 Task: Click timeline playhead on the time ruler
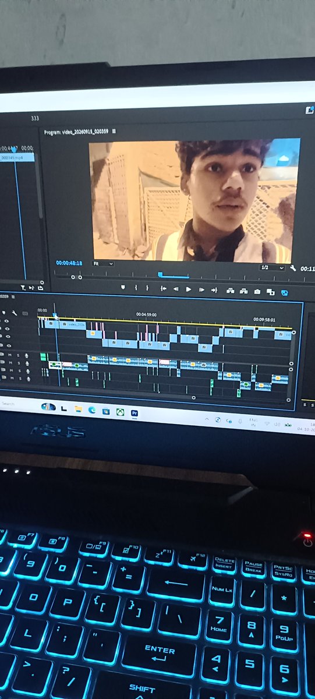55,315
